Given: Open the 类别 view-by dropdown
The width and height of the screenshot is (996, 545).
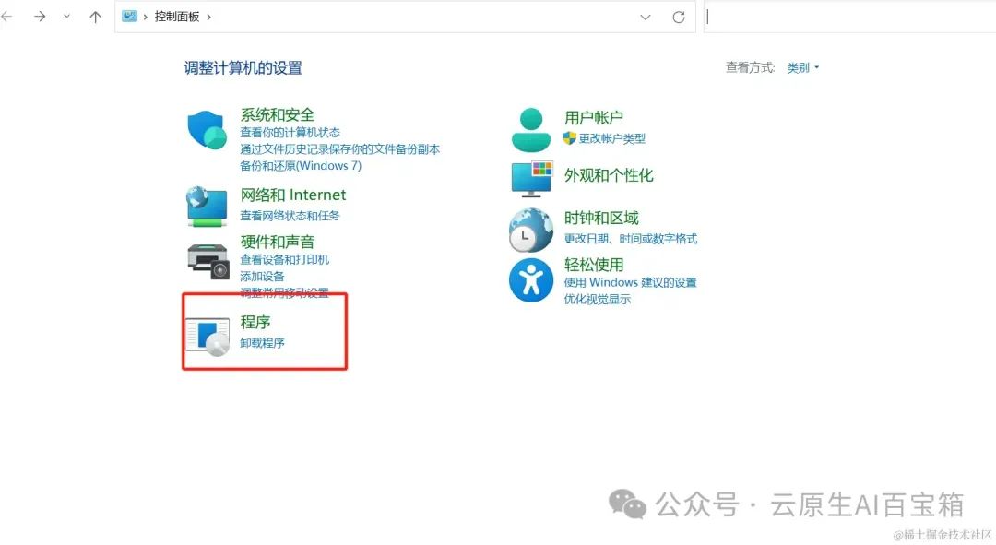Looking at the screenshot, I should point(803,67).
